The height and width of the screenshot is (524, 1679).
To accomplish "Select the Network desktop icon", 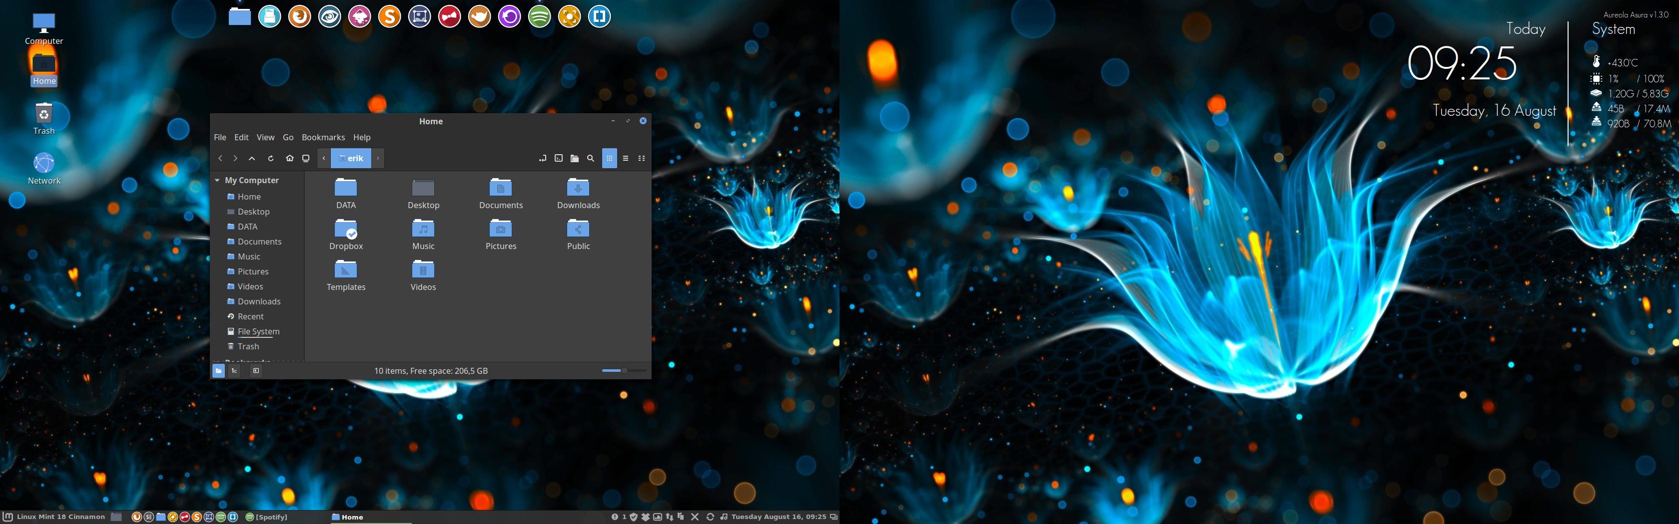I will (x=43, y=169).
